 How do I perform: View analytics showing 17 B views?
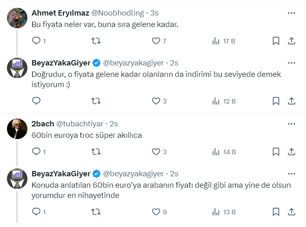click(216, 41)
